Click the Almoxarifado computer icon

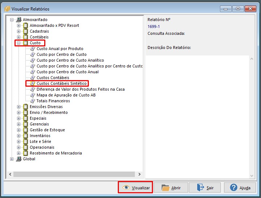coord(18,20)
